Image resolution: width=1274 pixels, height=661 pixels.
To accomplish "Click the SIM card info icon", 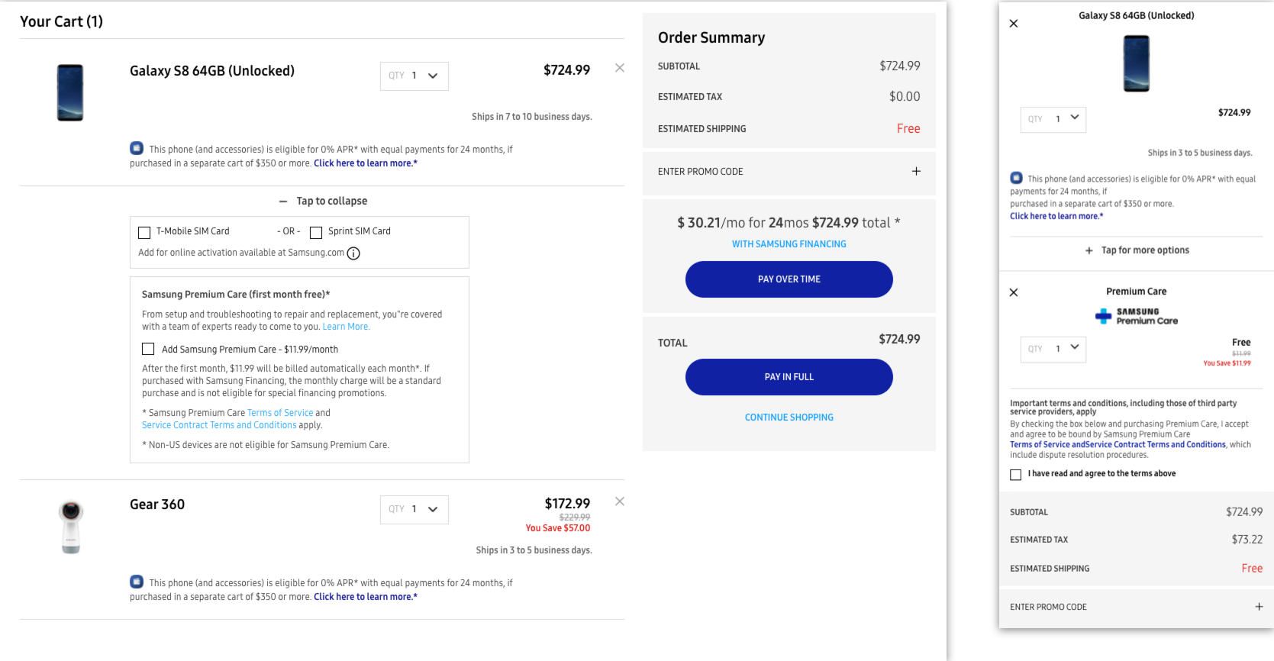I will pos(353,253).
